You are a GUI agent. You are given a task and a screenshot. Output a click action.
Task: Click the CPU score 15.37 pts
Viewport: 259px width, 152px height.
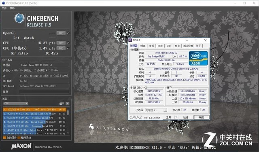pyautogui.click(x=46, y=43)
